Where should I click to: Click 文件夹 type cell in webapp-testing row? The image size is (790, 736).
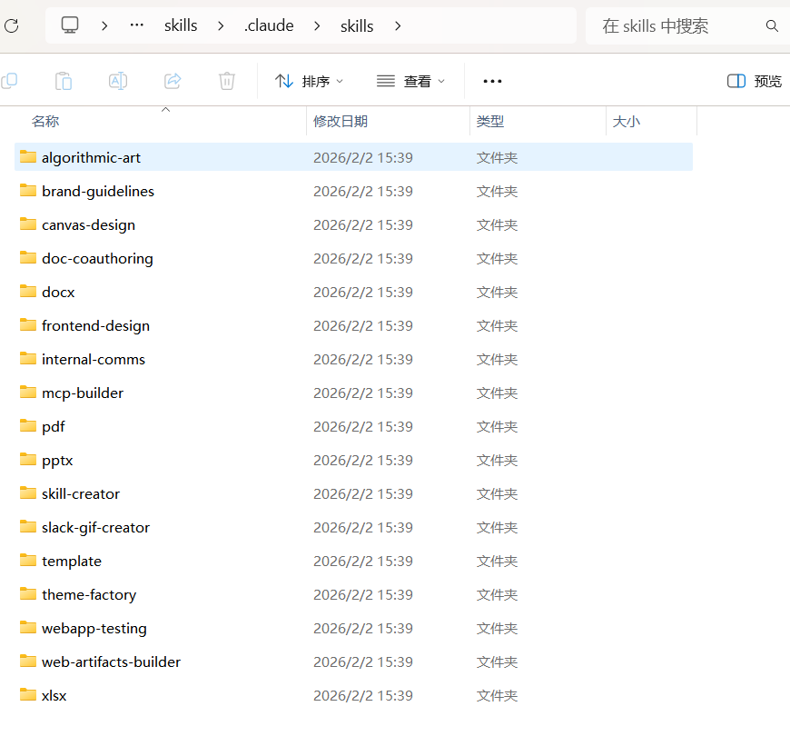[x=498, y=628]
